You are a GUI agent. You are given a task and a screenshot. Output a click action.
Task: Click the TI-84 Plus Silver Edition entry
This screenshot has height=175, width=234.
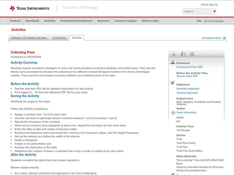(190, 151)
